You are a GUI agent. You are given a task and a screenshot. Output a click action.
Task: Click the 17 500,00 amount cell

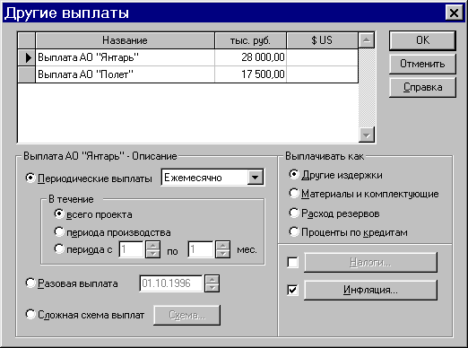click(250, 74)
